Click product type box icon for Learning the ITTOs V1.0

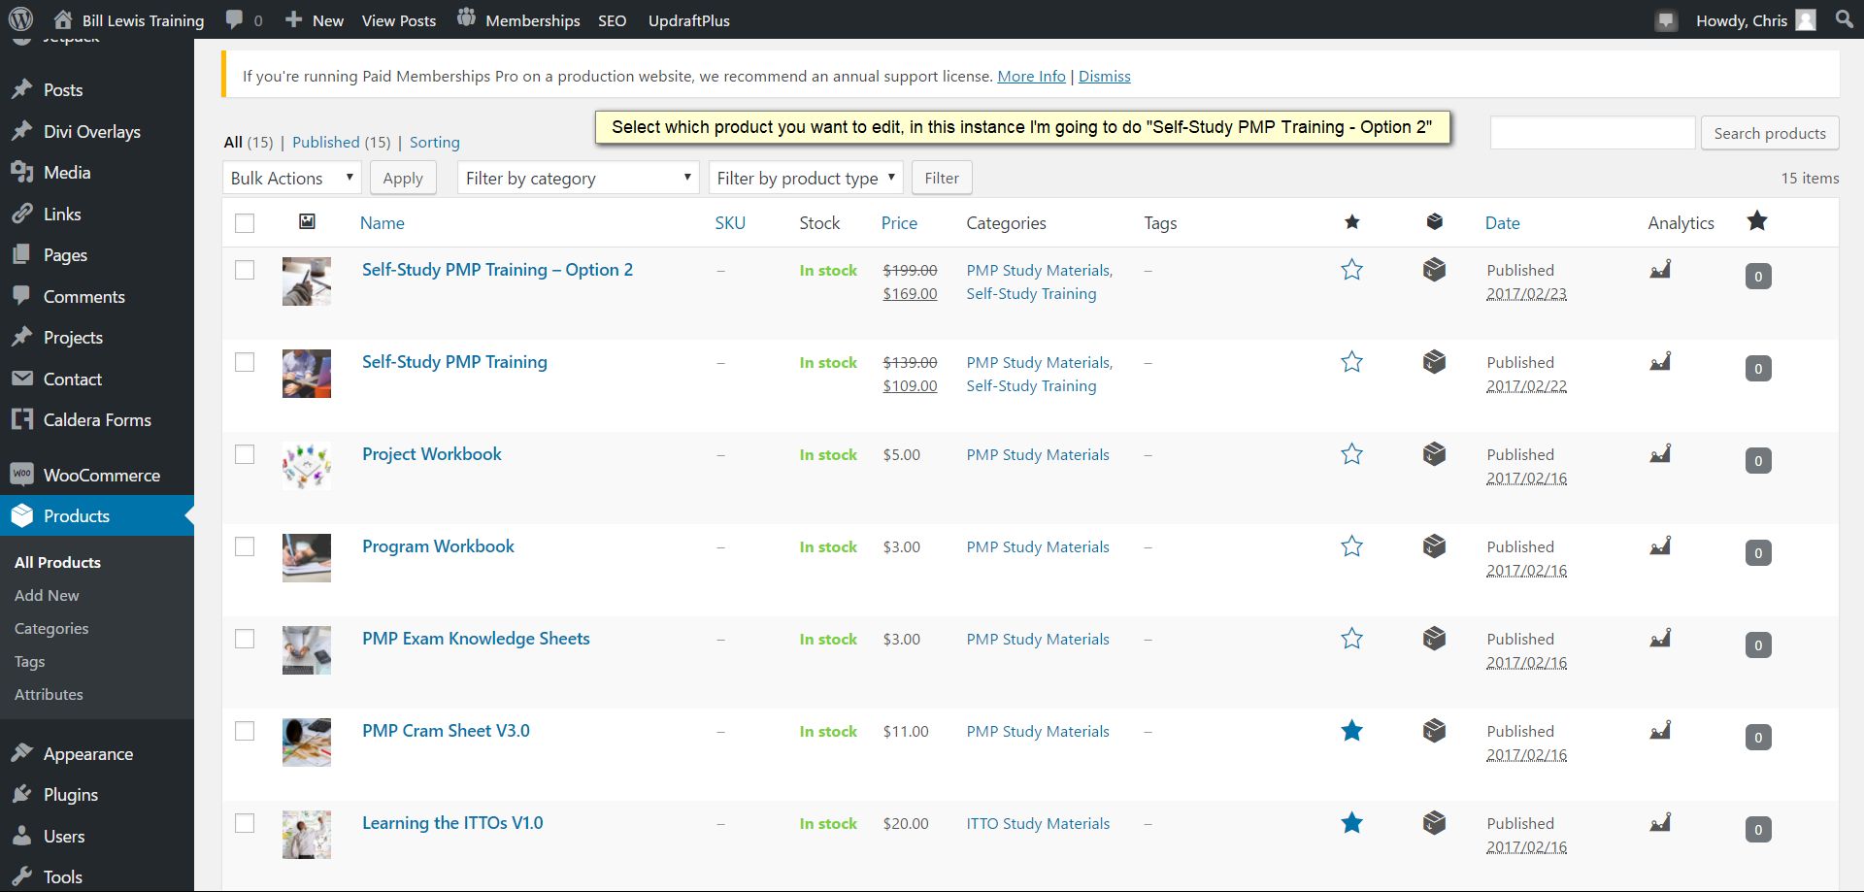point(1434,823)
